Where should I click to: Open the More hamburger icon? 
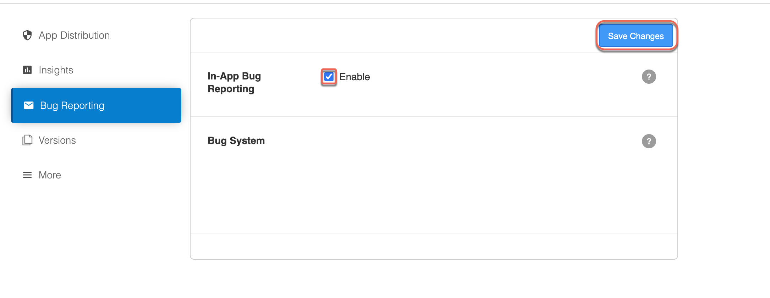pos(27,175)
